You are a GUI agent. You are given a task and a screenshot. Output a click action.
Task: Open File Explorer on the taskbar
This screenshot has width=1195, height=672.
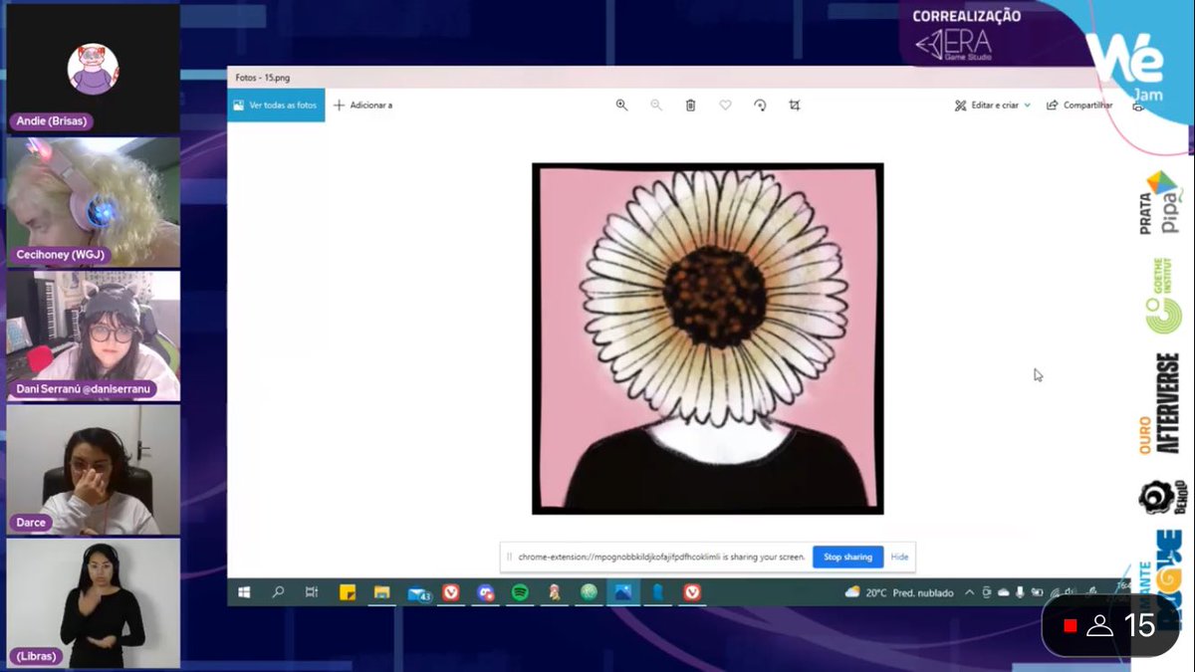tap(381, 592)
